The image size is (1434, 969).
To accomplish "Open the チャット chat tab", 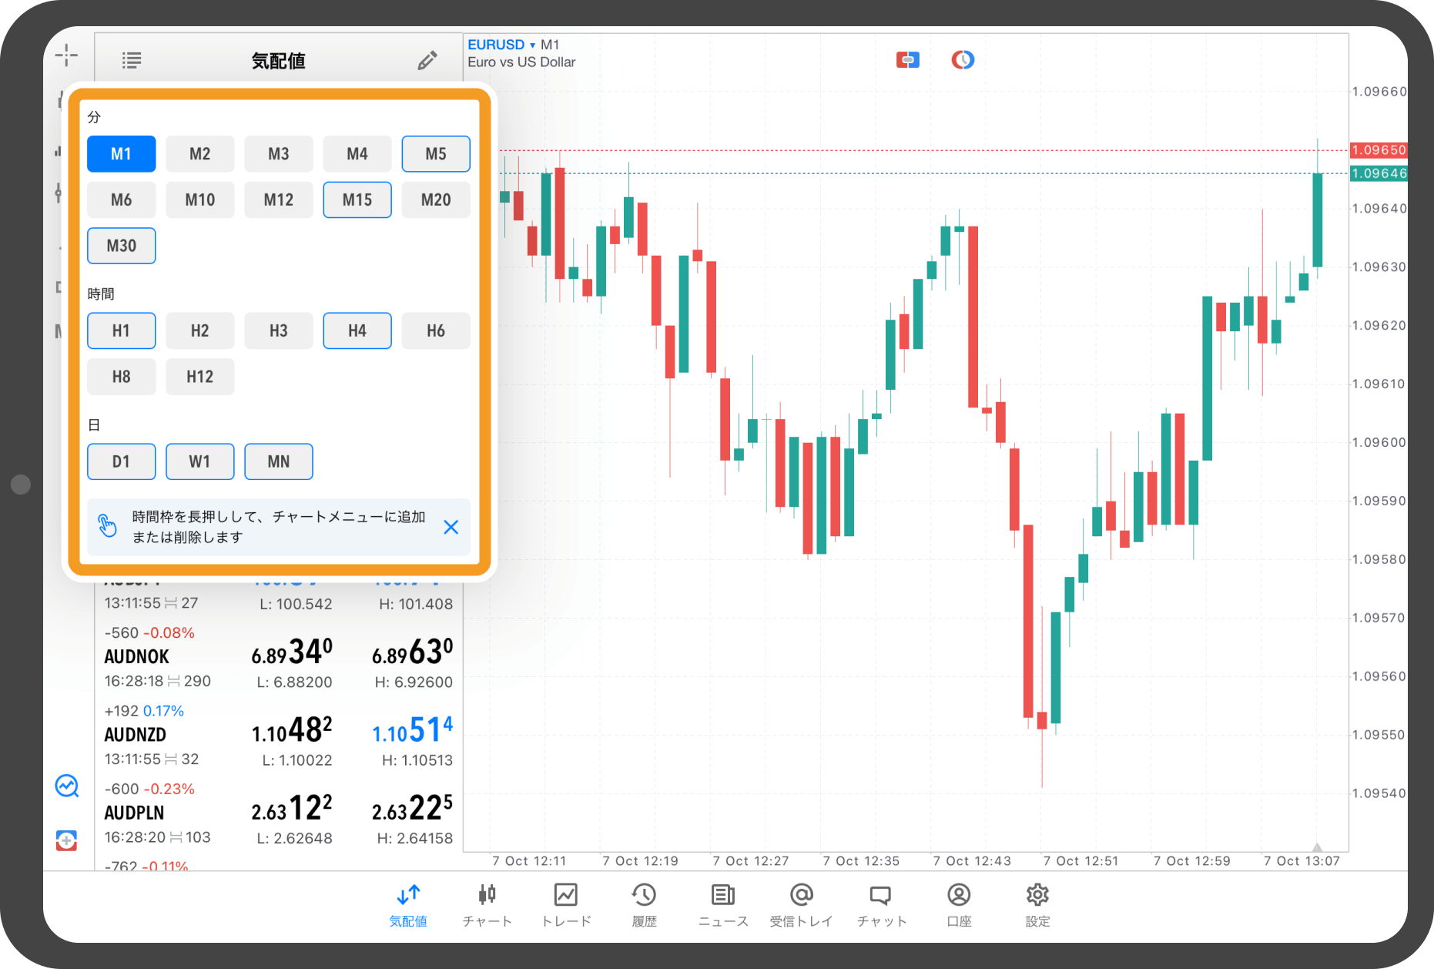I will (881, 905).
